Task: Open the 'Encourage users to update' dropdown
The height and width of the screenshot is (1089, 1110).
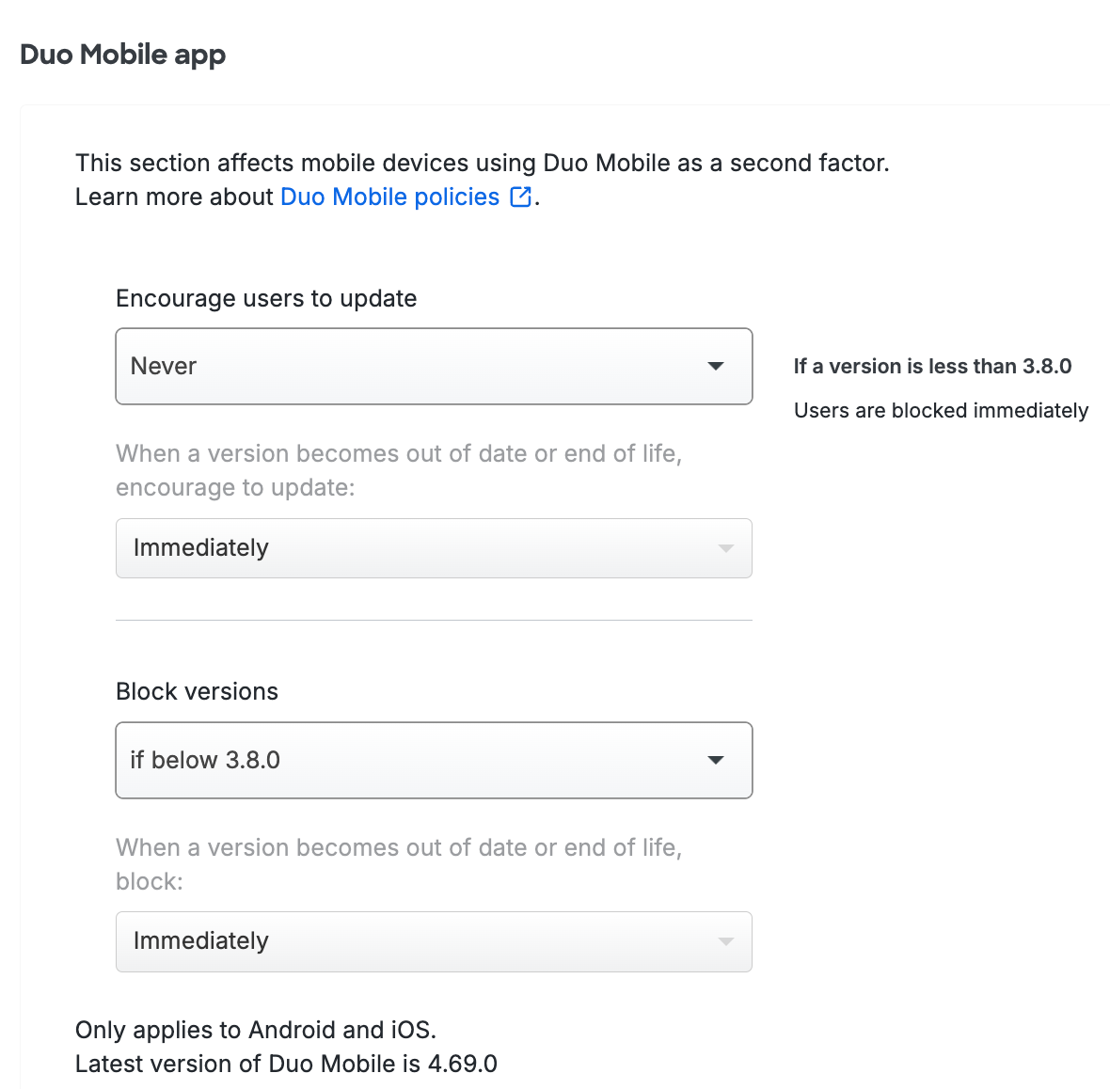Action: coord(433,366)
